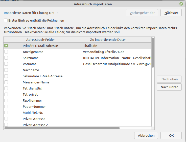Enable 'Erster Eintrag enthält die Feldnamen' checkbox

(6, 20)
